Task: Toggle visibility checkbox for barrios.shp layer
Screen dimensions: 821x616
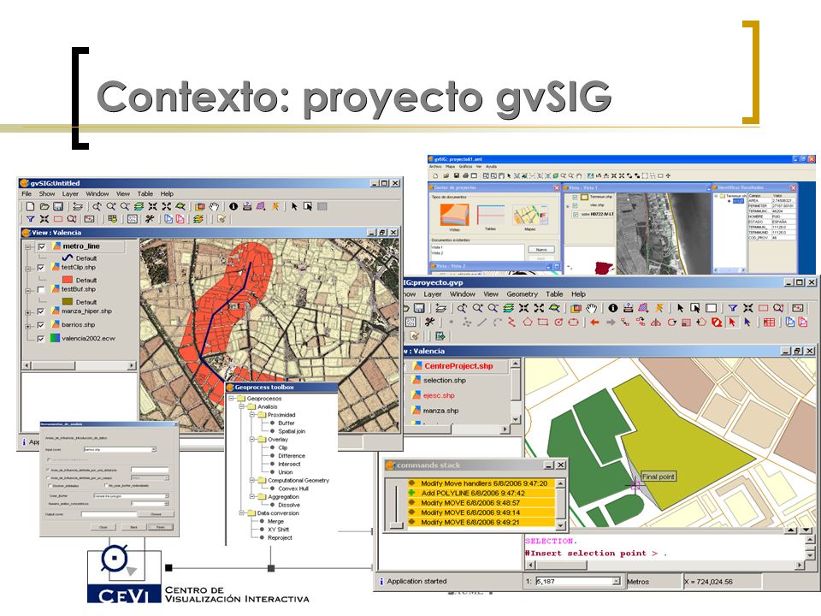Action: [x=41, y=325]
